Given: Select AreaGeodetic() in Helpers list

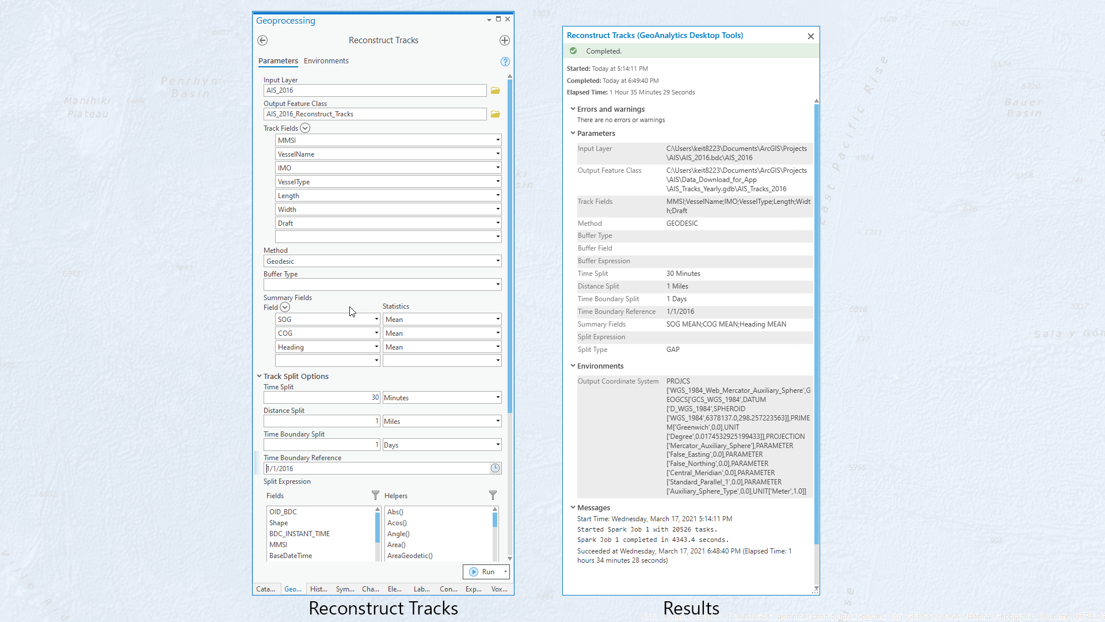Looking at the screenshot, I should [410, 556].
